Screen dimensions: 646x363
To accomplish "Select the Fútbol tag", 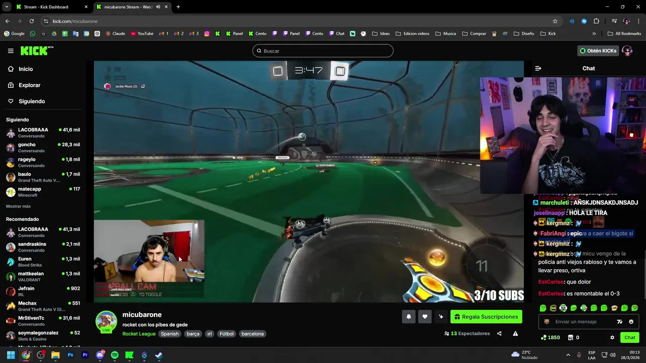I will coord(227,334).
